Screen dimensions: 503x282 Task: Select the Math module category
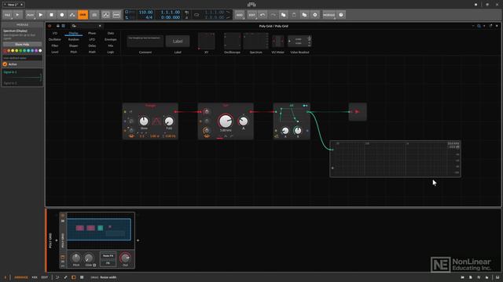pyautogui.click(x=92, y=52)
